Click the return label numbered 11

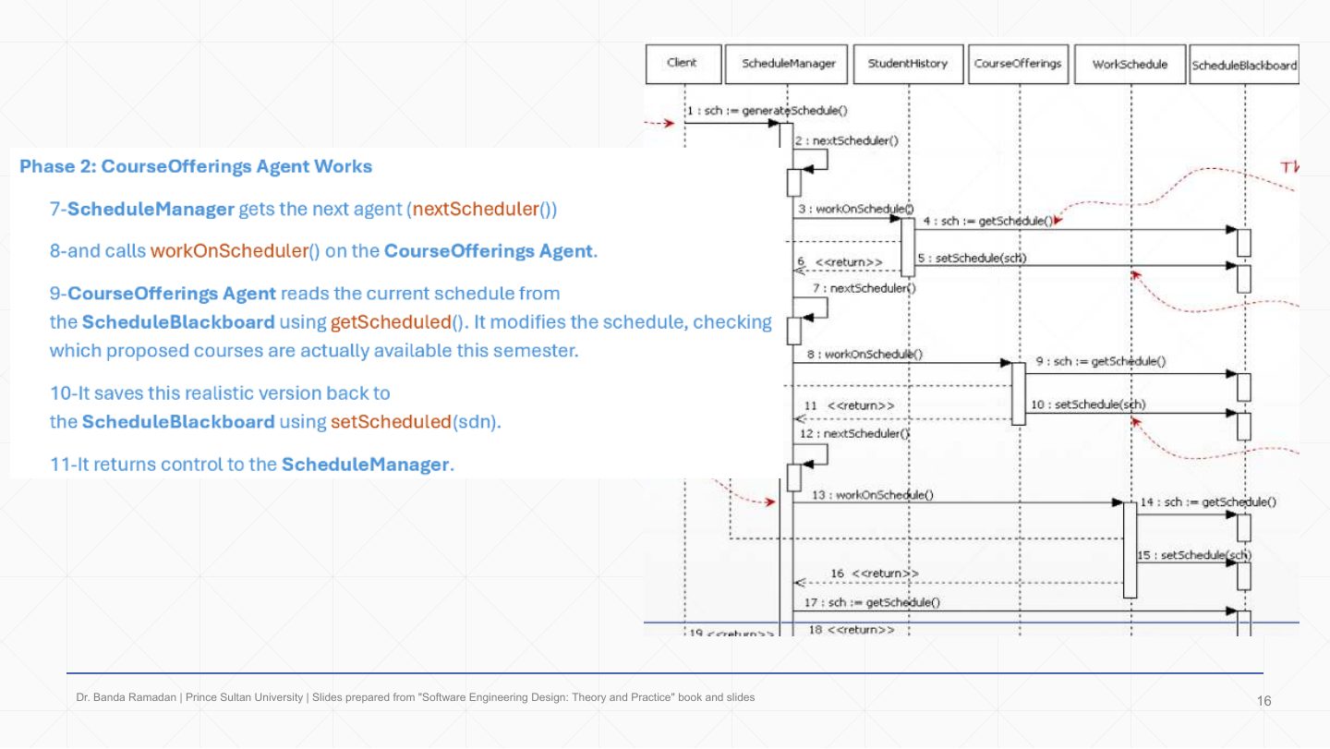850,405
